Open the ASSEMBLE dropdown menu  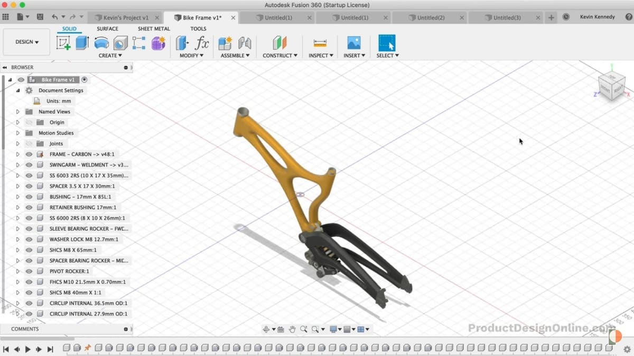pos(235,56)
